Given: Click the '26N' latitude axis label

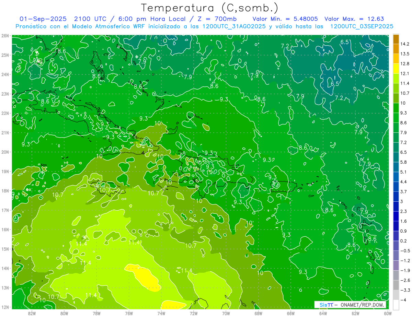Looking at the screenshot, I should 5,36.
